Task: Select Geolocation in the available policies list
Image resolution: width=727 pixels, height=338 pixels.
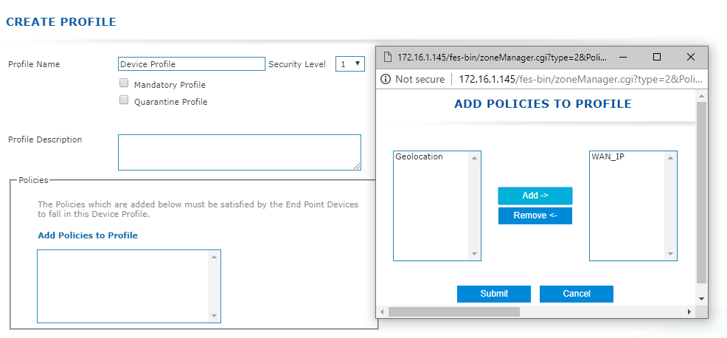Action: pyautogui.click(x=419, y=157)
